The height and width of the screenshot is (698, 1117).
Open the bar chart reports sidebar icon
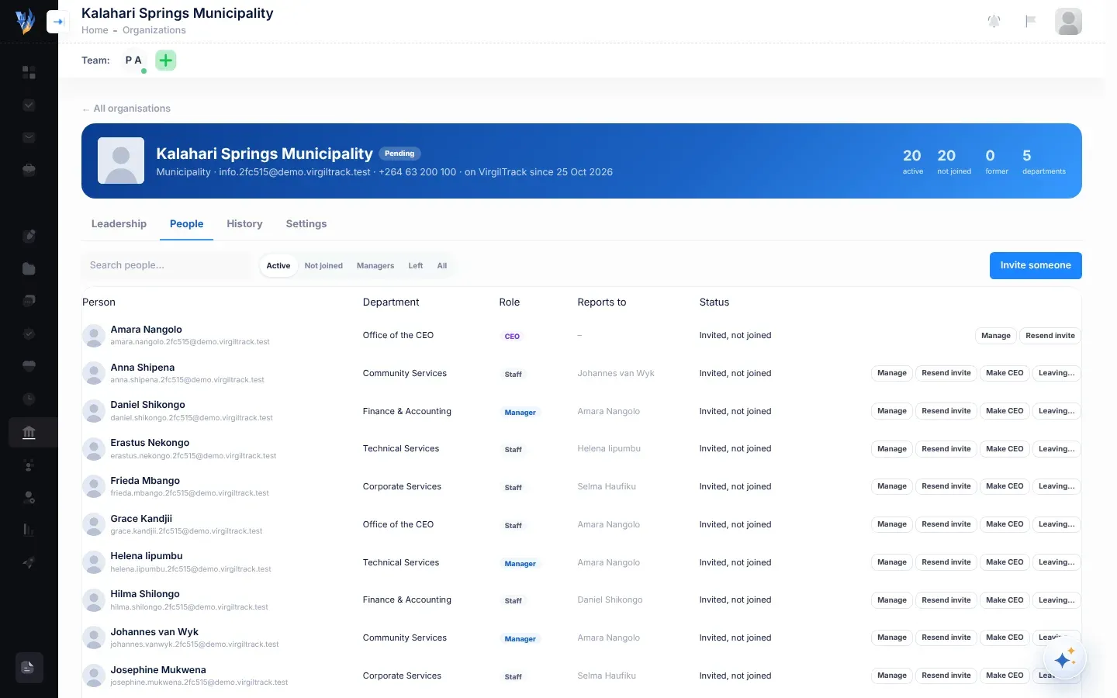point(29,530)
